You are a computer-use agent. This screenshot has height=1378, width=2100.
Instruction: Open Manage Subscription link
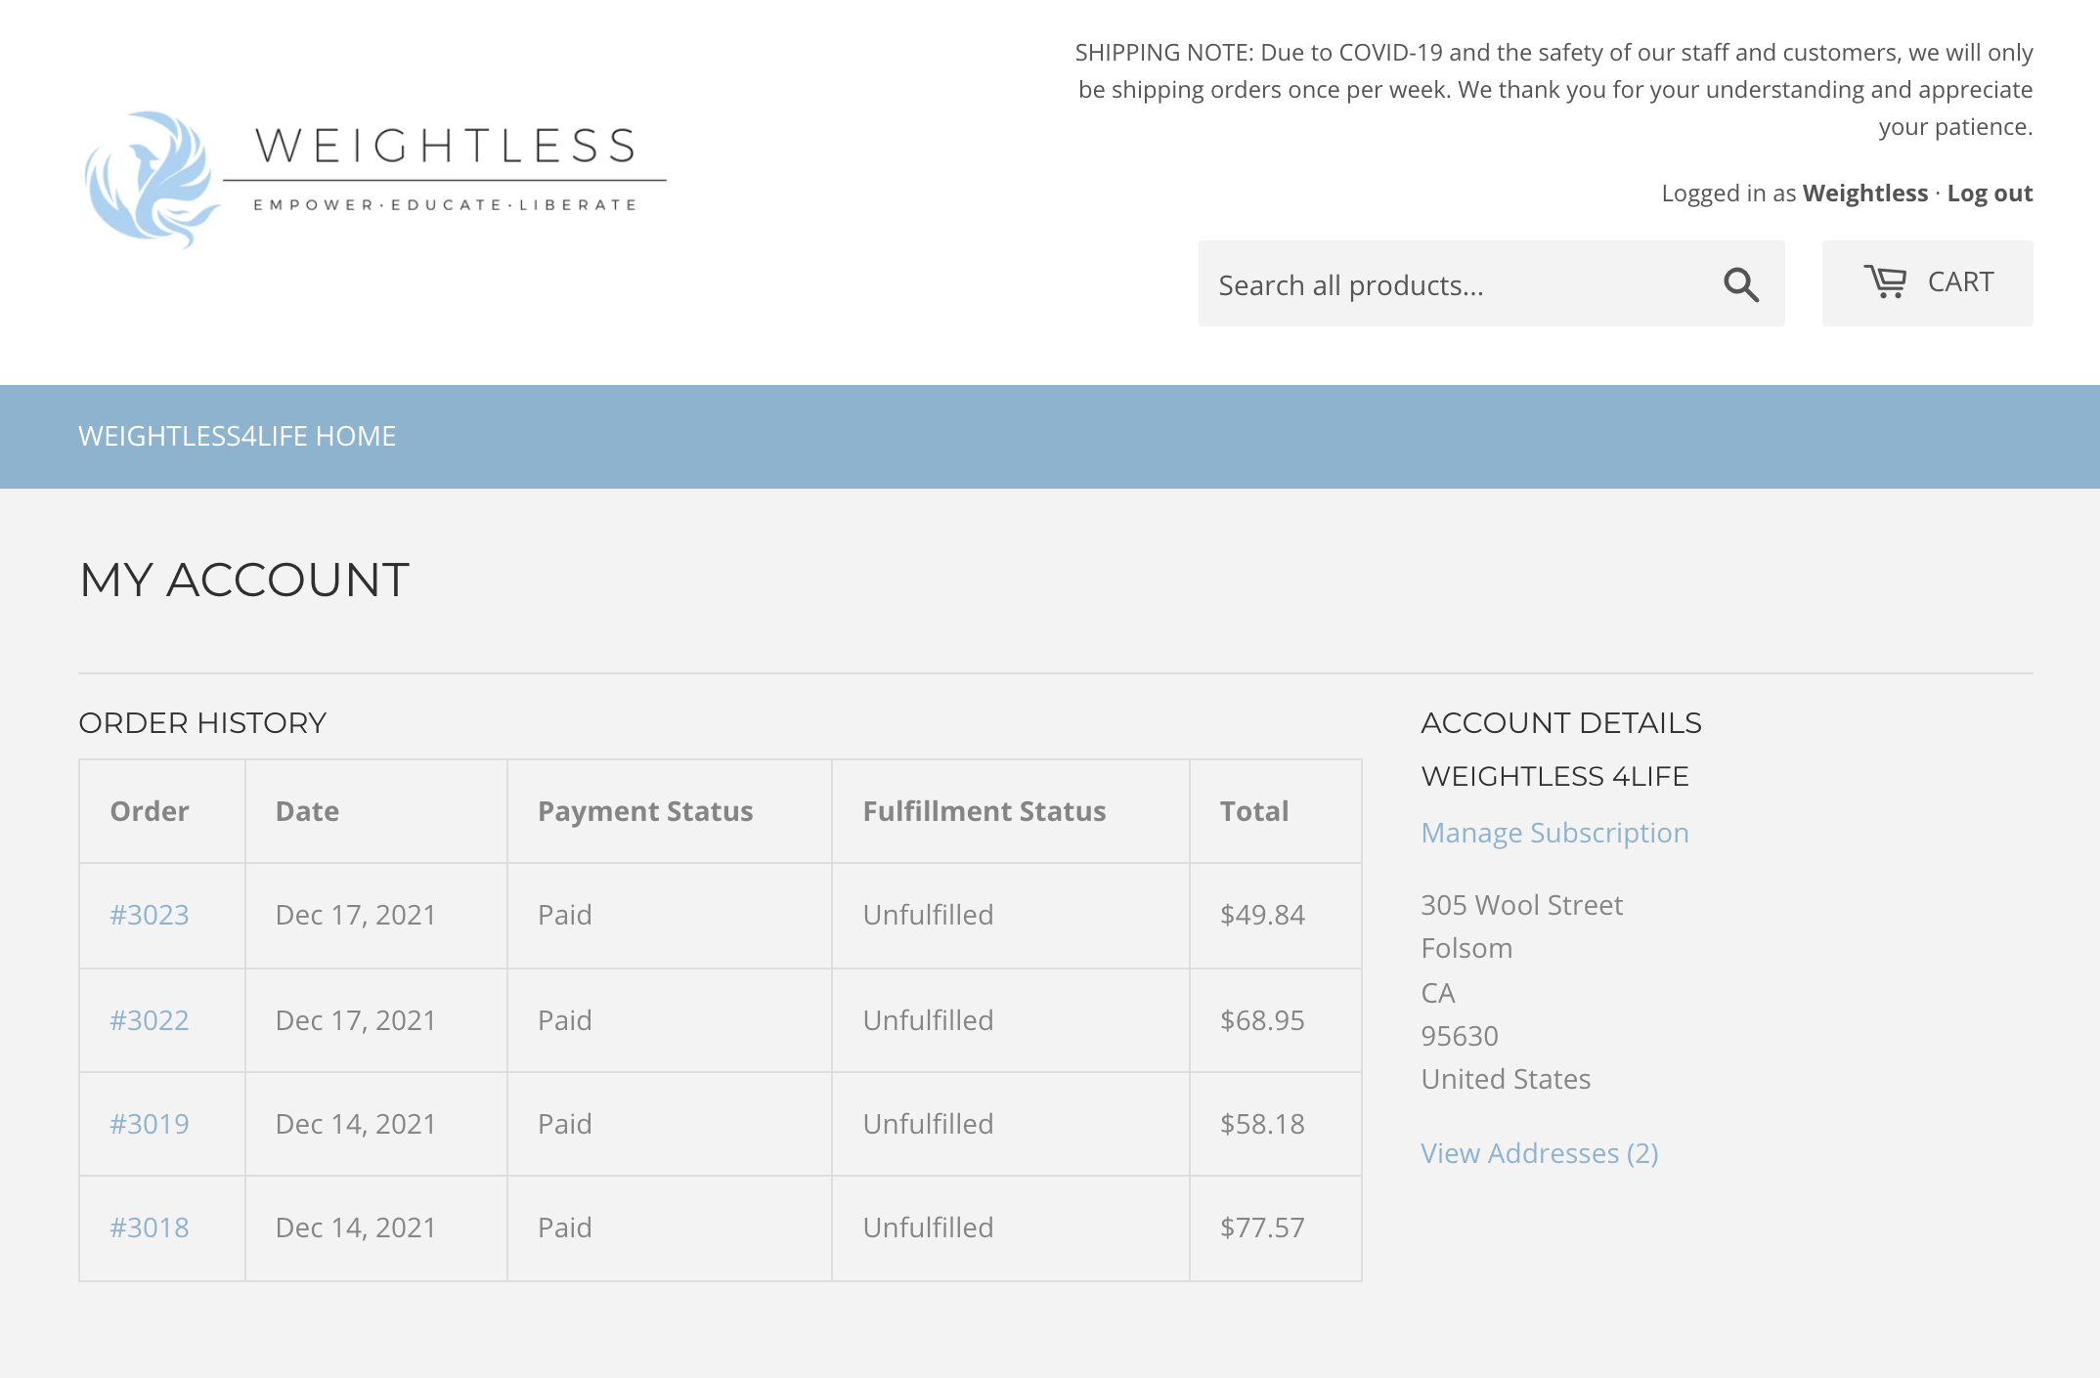tap(1554, 833)
